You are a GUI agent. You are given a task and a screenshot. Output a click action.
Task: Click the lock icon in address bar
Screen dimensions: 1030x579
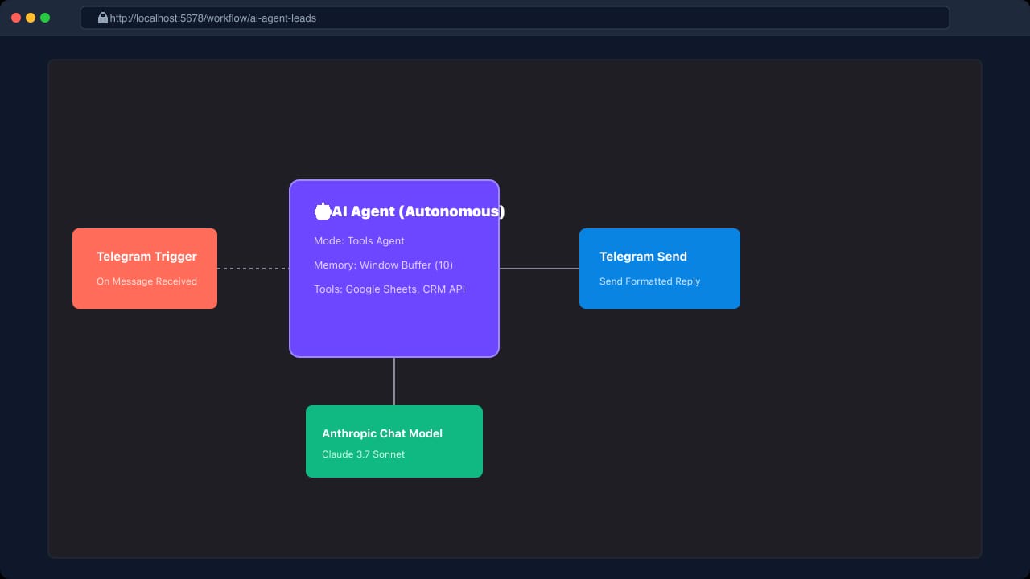click(x=103, y=18)
